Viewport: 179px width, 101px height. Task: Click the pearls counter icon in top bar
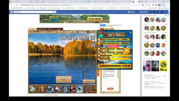[x=62, y=32]
